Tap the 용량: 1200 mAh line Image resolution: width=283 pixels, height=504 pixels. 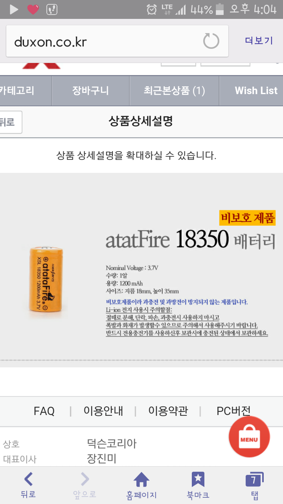[124, 283]
